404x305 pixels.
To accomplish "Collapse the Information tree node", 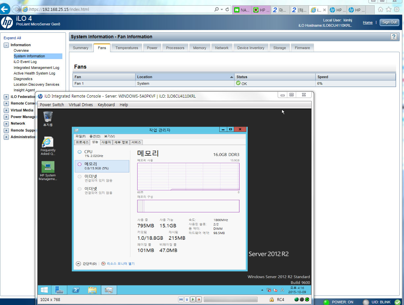I will (x=6, y=45).
